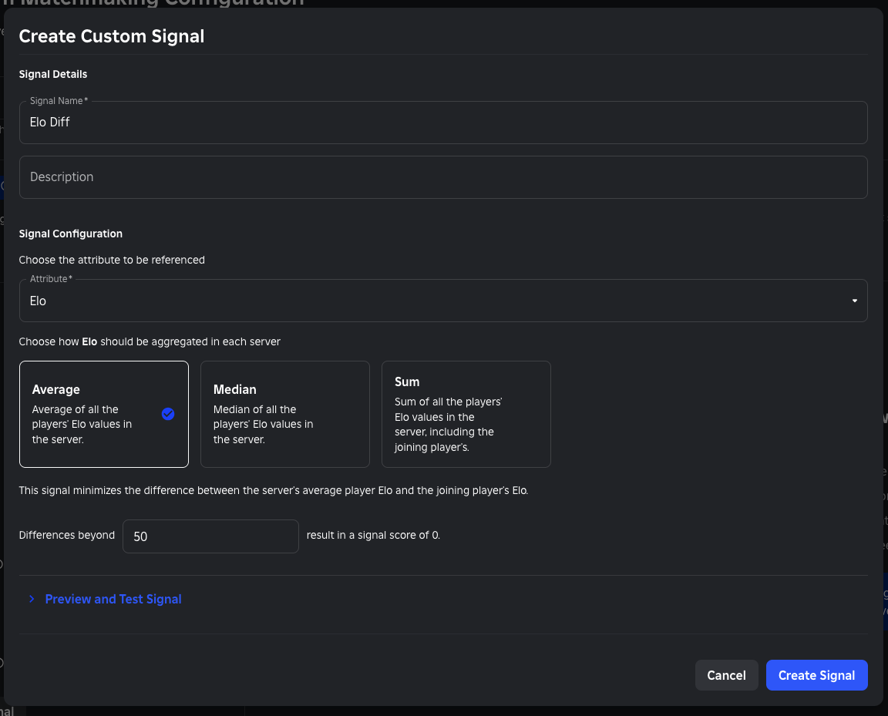The image size is (888, 716).
Task: Click the empty Description field
Action: coord(443,176)
